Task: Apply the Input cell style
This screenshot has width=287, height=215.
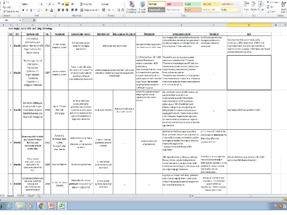Action: point(193,10)
